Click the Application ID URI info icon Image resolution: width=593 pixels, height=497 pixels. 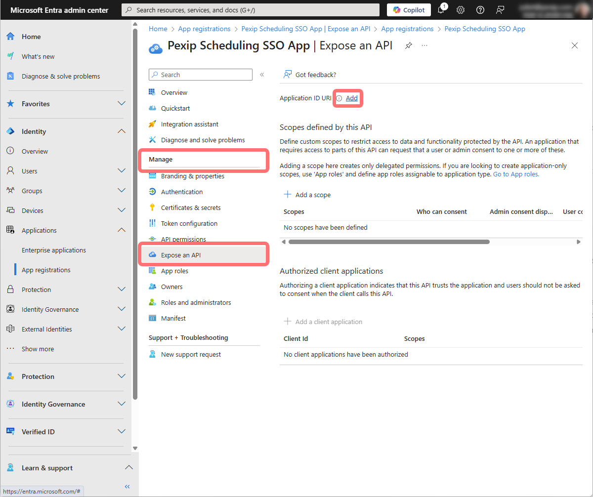click(339, 98)
